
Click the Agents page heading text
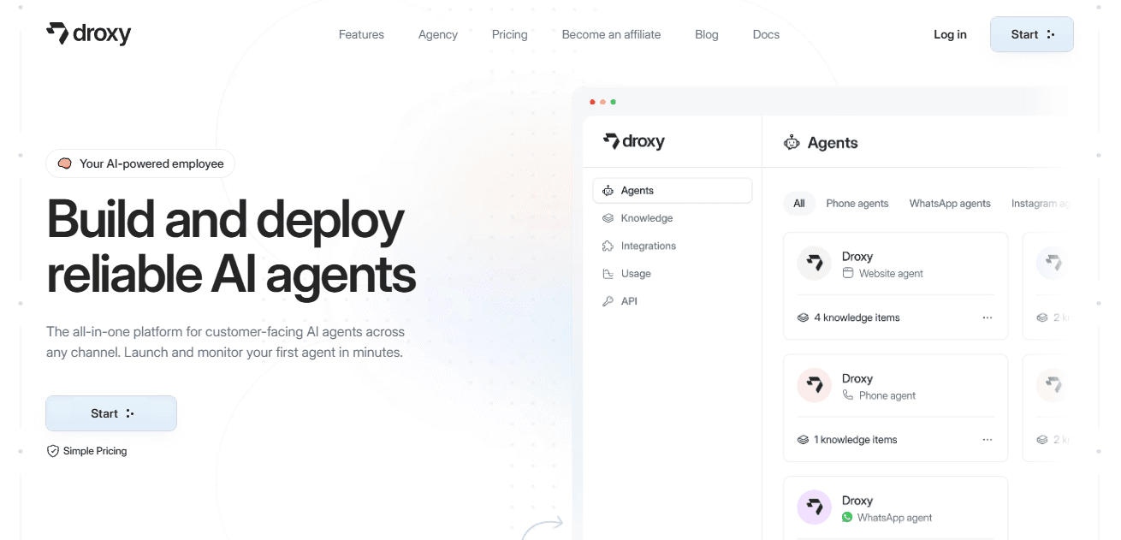coord(833,143)
